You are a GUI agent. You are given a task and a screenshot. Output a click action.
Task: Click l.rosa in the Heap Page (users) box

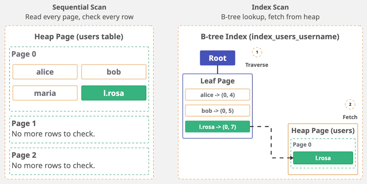(x=323, y=158)
